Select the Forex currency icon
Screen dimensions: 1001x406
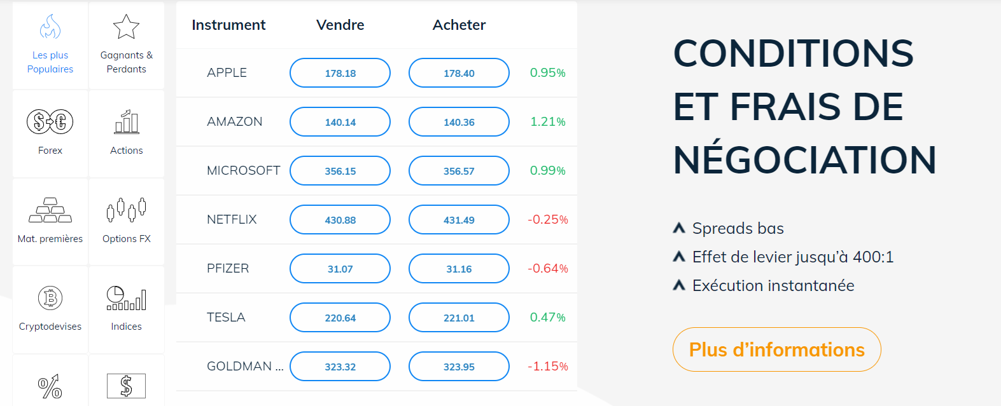[50, 121]
